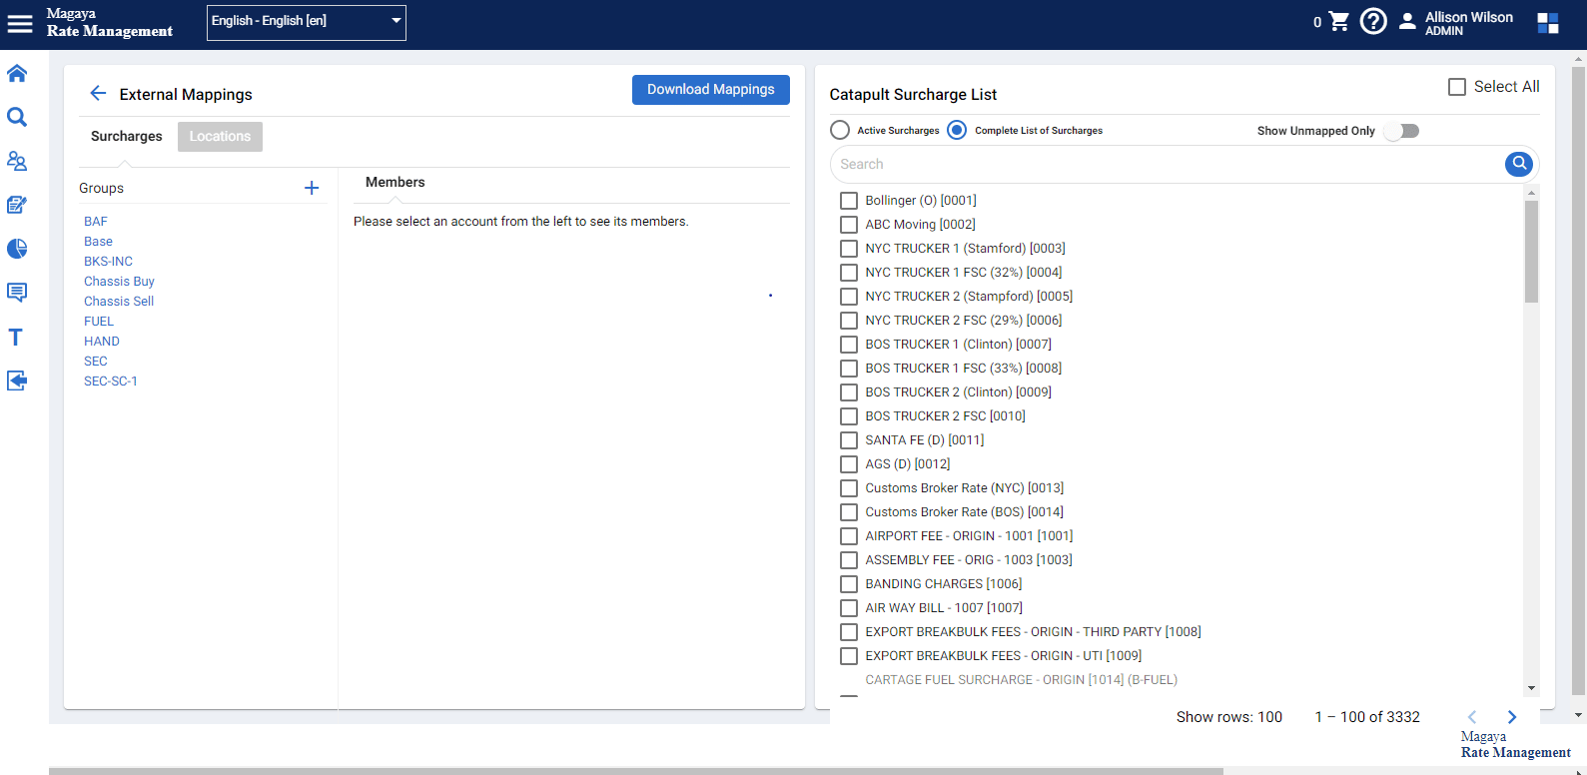Viewport: 1587px width, 775px height.
Task: Check Bollinger (O) [0001] checkbox
Action: click(849, 201)
